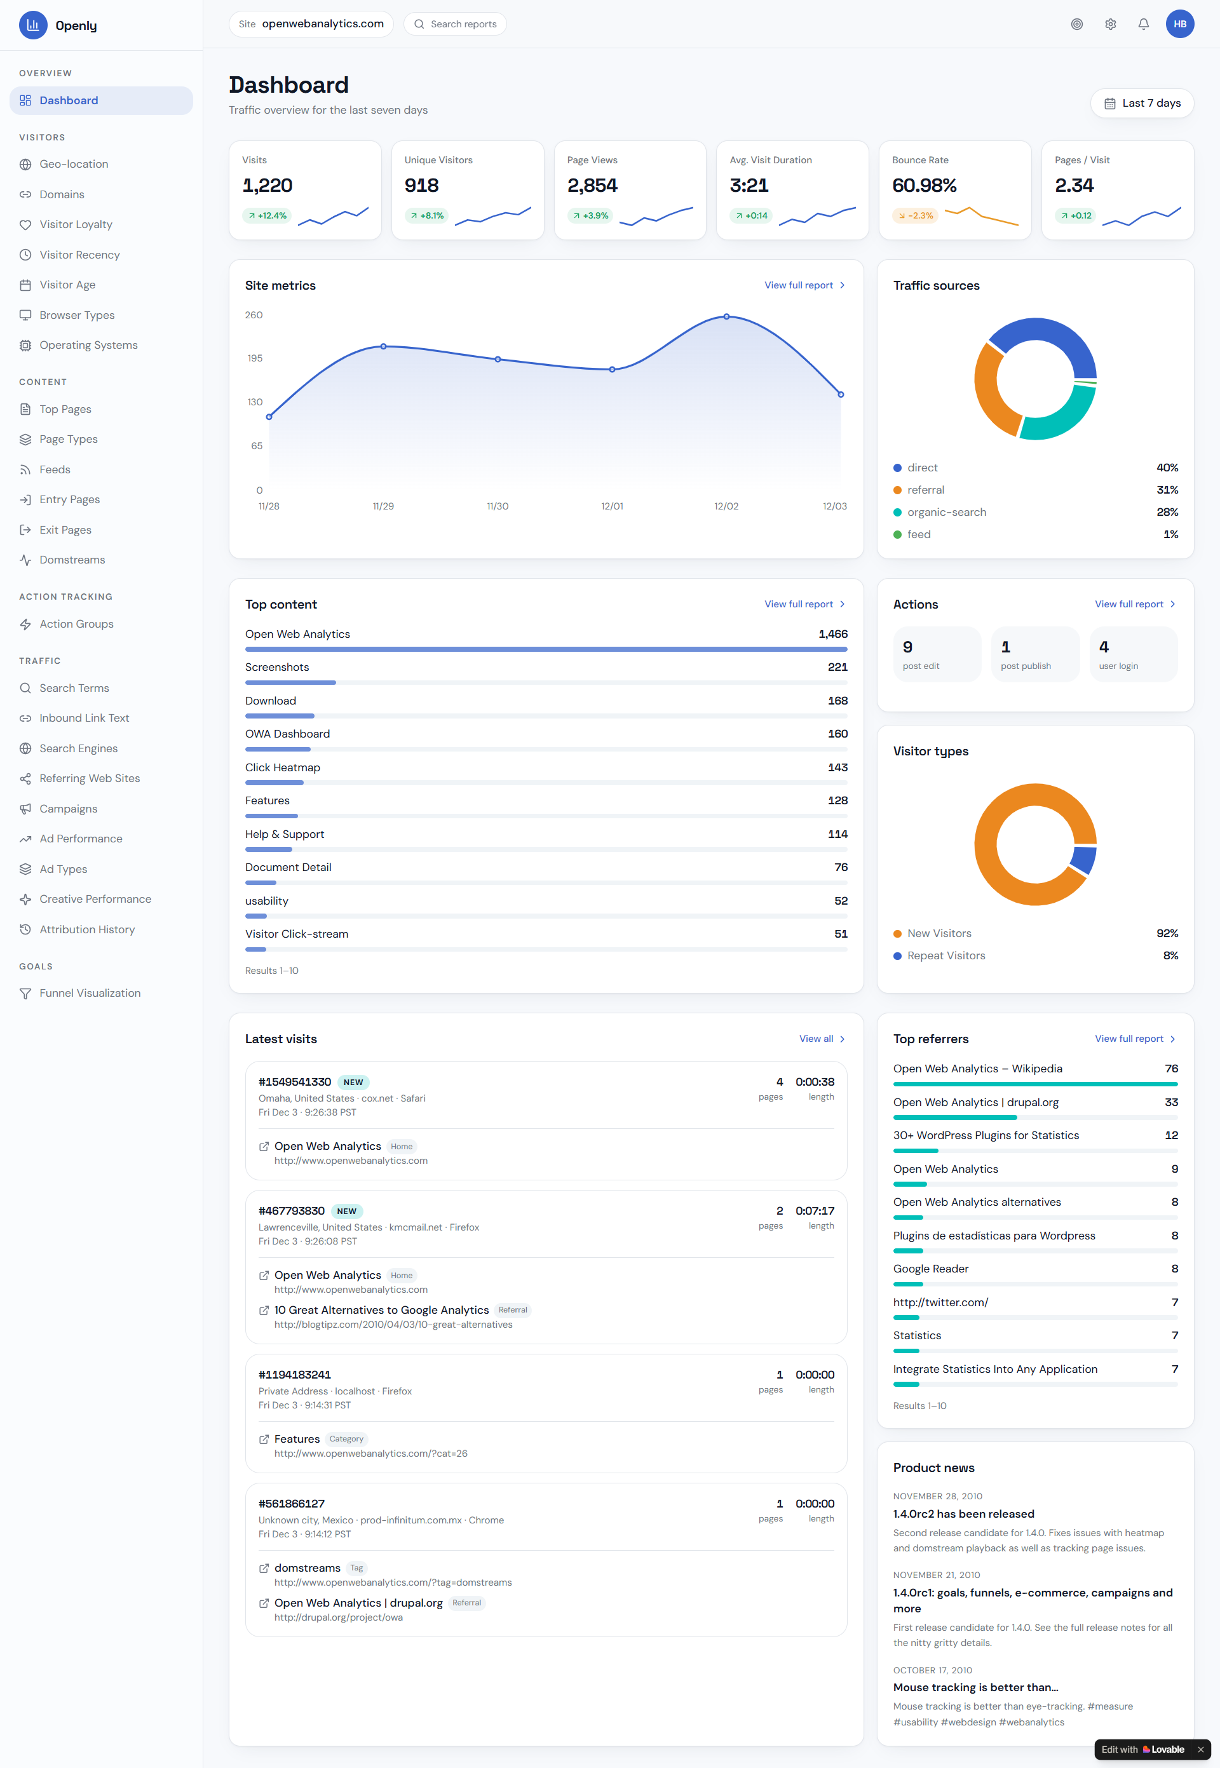Click the Domstreams activity icon

[25, 560]
